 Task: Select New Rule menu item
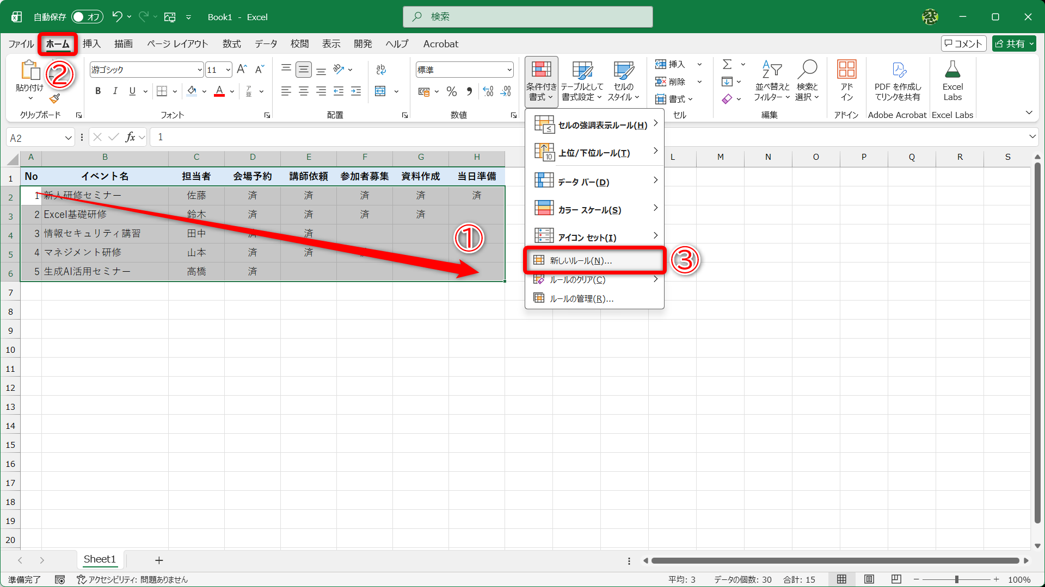pyautogui.click(x=581, y=260)
